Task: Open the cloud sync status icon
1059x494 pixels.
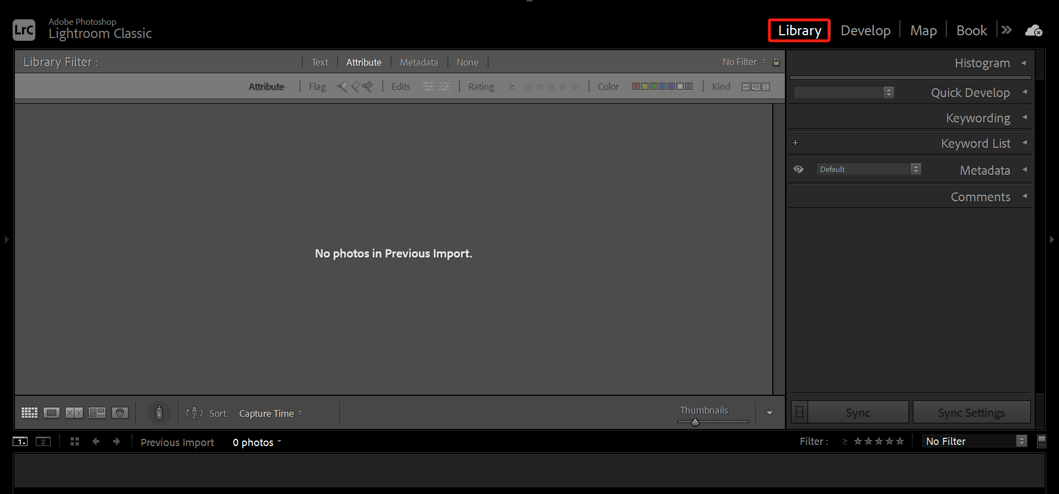Action: [x=1034, y=30]
